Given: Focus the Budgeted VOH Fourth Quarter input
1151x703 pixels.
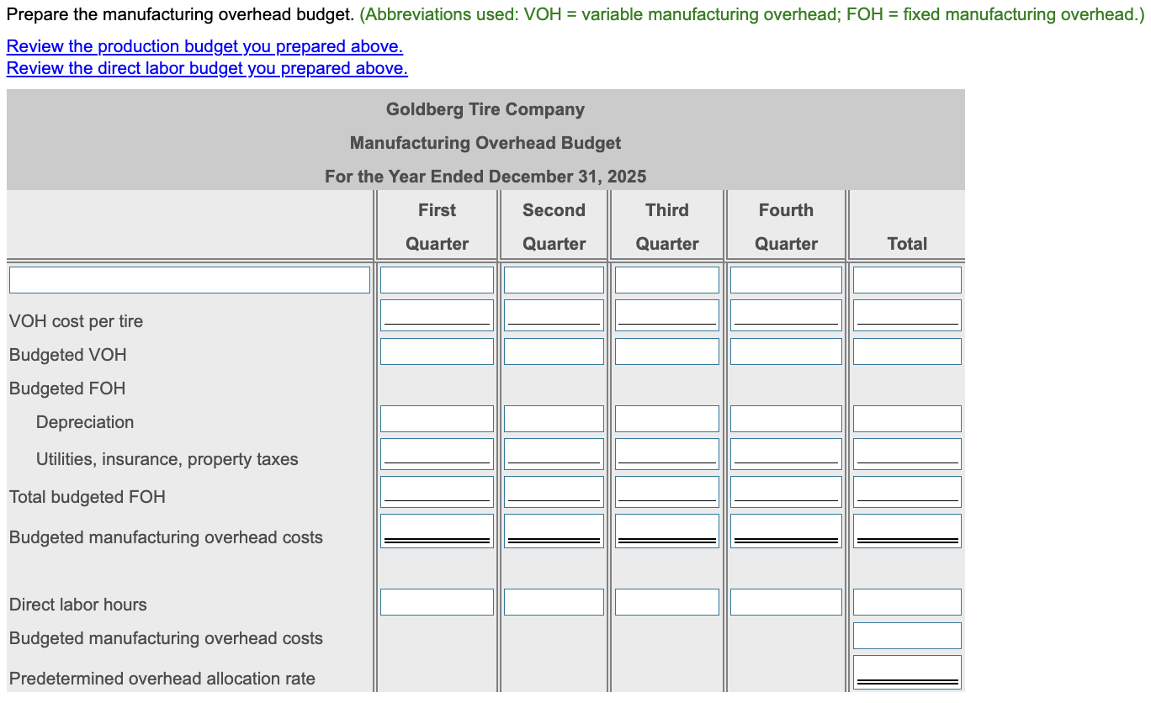Looking at the screenshot, I should [x=786, y=351].
